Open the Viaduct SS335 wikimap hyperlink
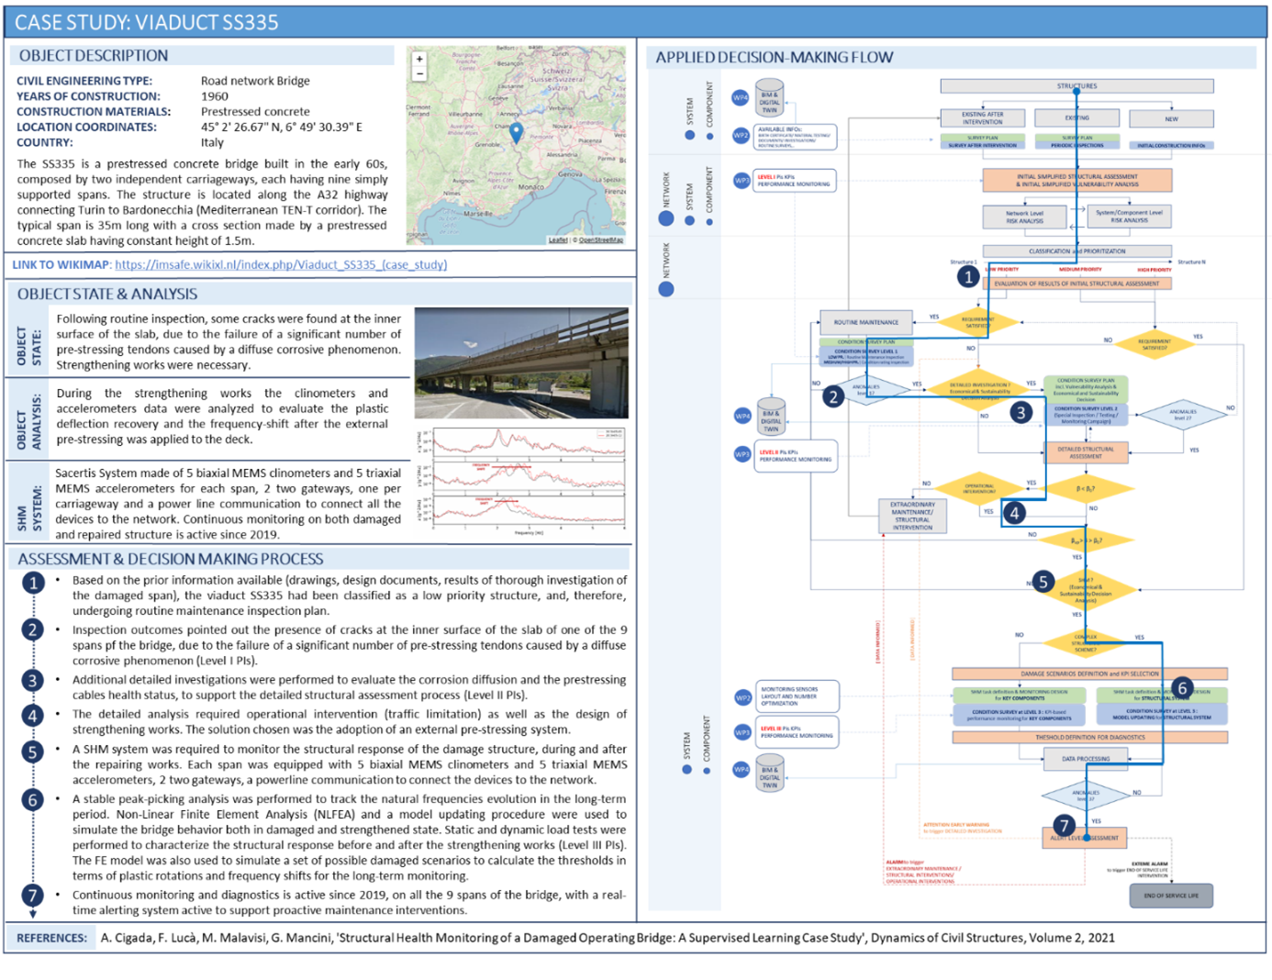This screenshot has height=980, width=1272. click(280, 265)
